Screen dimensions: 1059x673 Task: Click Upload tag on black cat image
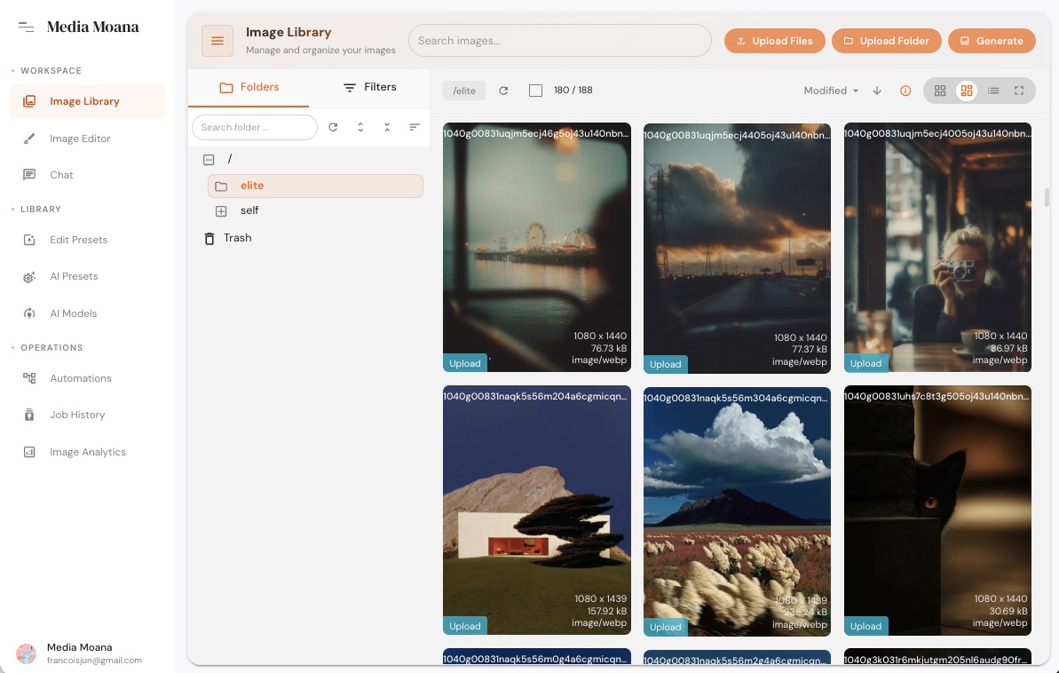(x=865, y=626)
